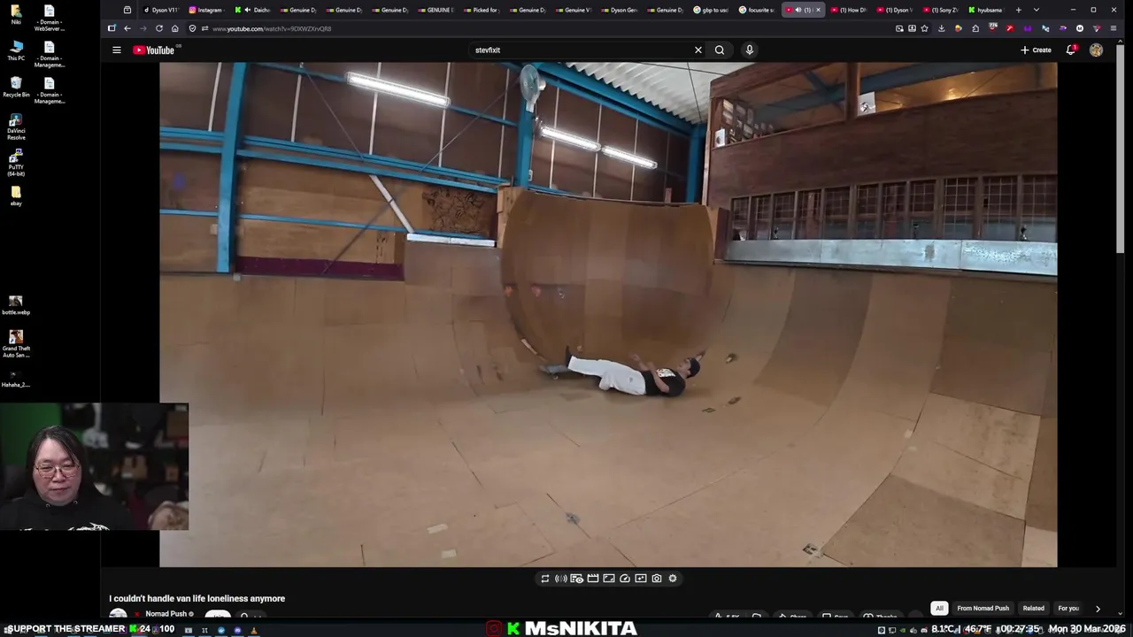Click the taskbar date Mon 30 Mar 2026
Screen dimensions: 1133x637
pyautogui.click(x=1086, y=629)
